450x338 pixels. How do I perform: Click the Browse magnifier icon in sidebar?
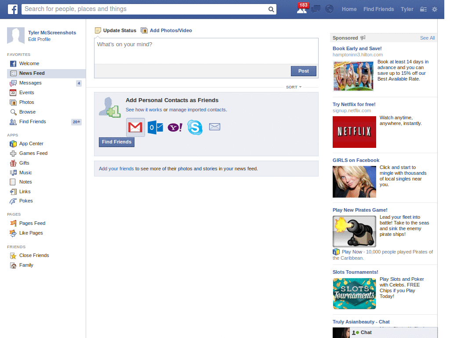[13, 112]
